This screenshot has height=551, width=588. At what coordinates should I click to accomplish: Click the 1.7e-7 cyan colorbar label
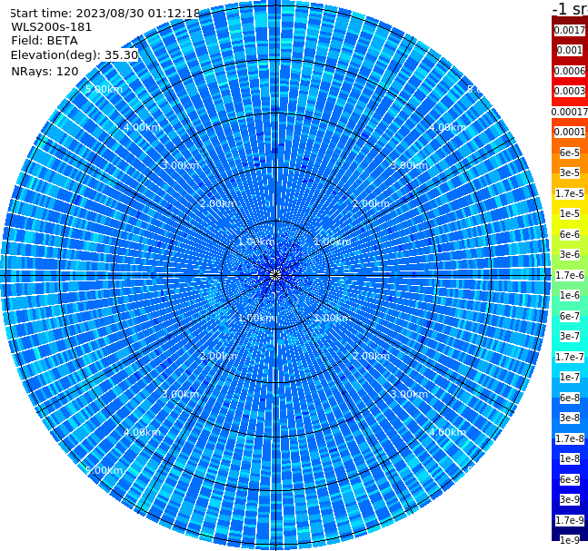[570, 357]
